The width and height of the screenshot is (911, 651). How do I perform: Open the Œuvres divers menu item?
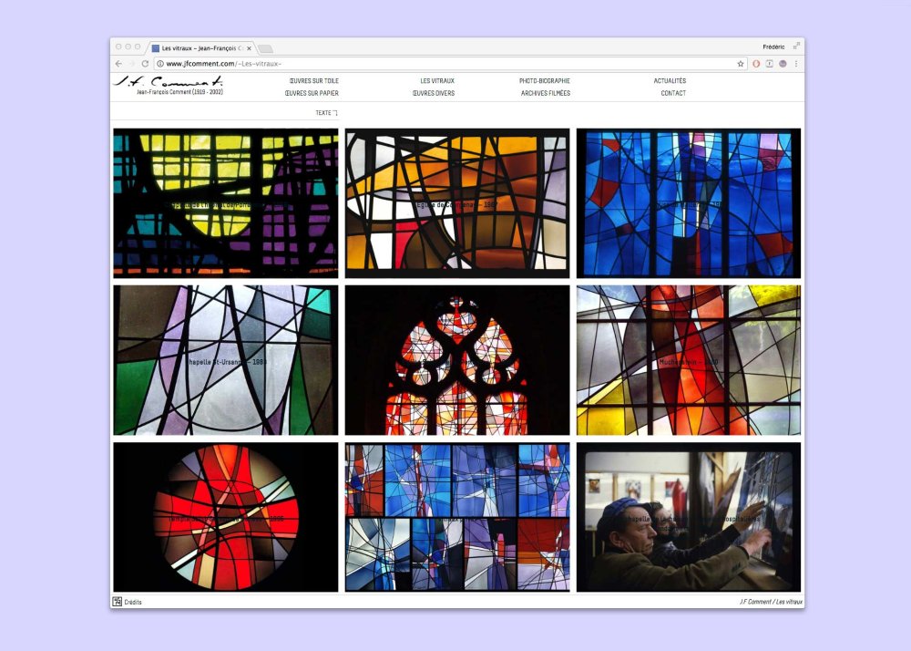(434, 93)
